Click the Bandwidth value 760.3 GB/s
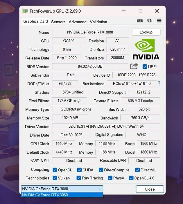Screen dimensions: 183x204 click(x=140, y=118)
